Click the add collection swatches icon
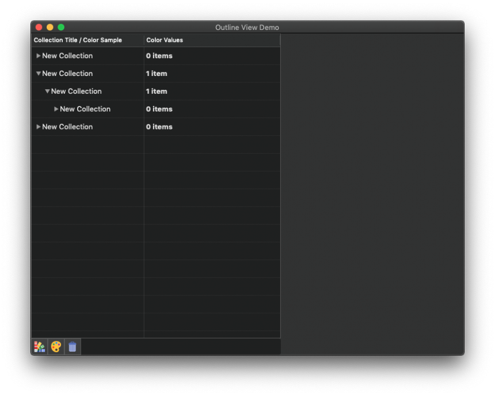 point(39,346)
